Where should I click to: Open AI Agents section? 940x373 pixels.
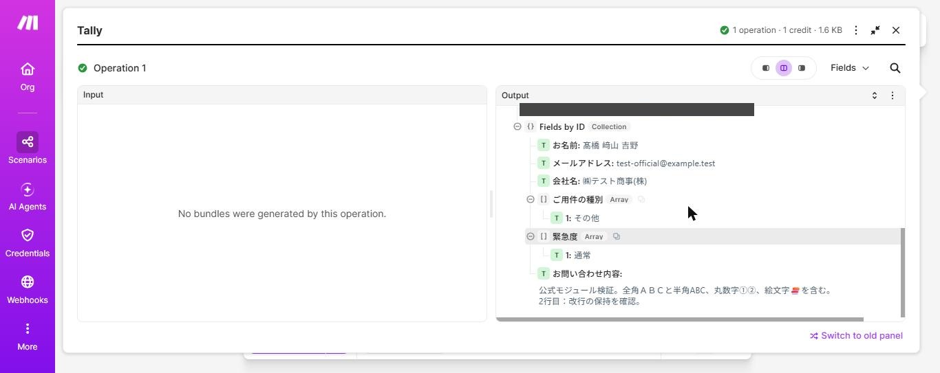pos(28,196)
